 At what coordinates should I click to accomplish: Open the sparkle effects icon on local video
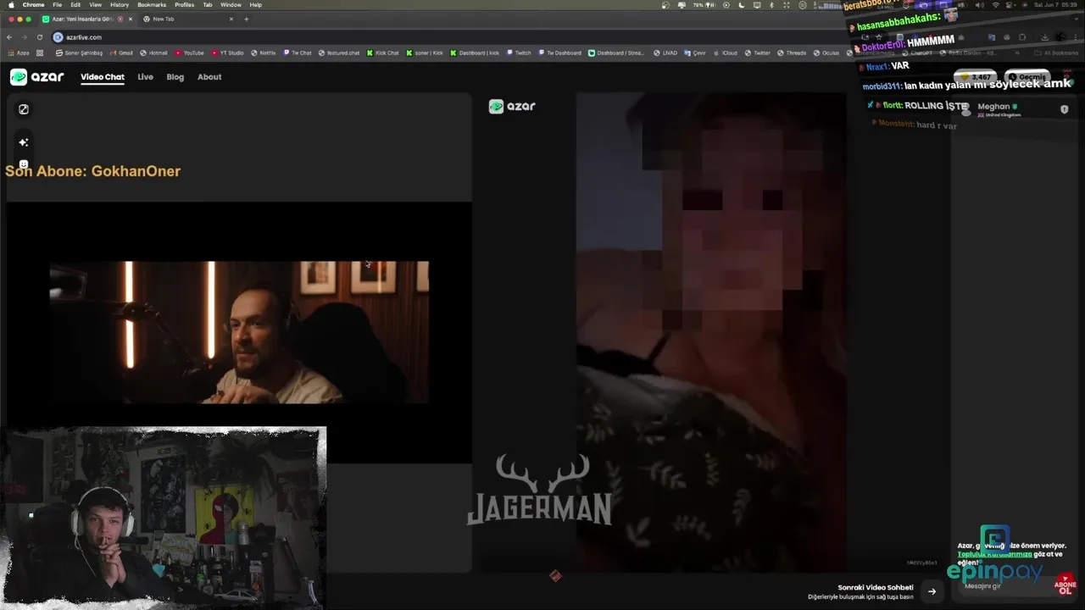[x=24, y=142]
